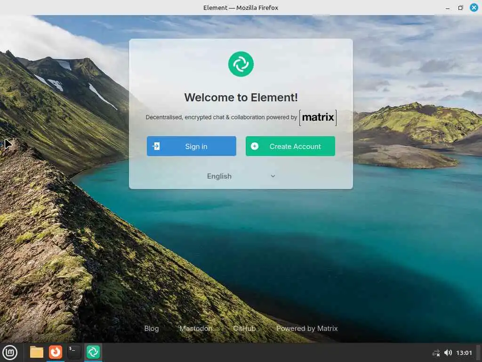Click the Element logo on the welcome card
The height and width of the screenshot is (362, 482).
point(241,64)
